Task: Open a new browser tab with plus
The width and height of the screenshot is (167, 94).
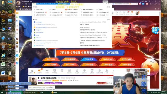Action: click(x=116, y=9)
